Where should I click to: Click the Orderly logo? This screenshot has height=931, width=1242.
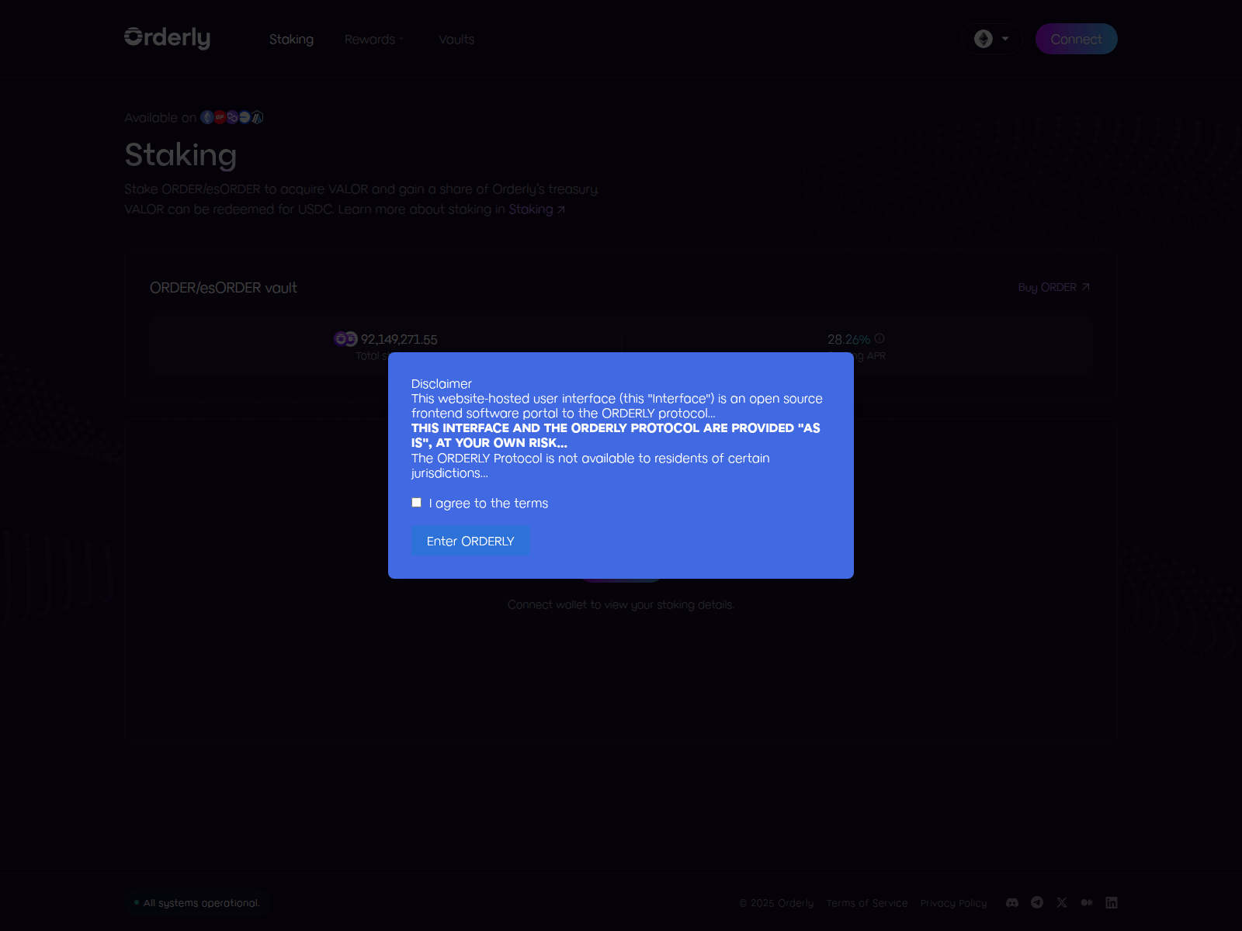[x=168, y=38]
